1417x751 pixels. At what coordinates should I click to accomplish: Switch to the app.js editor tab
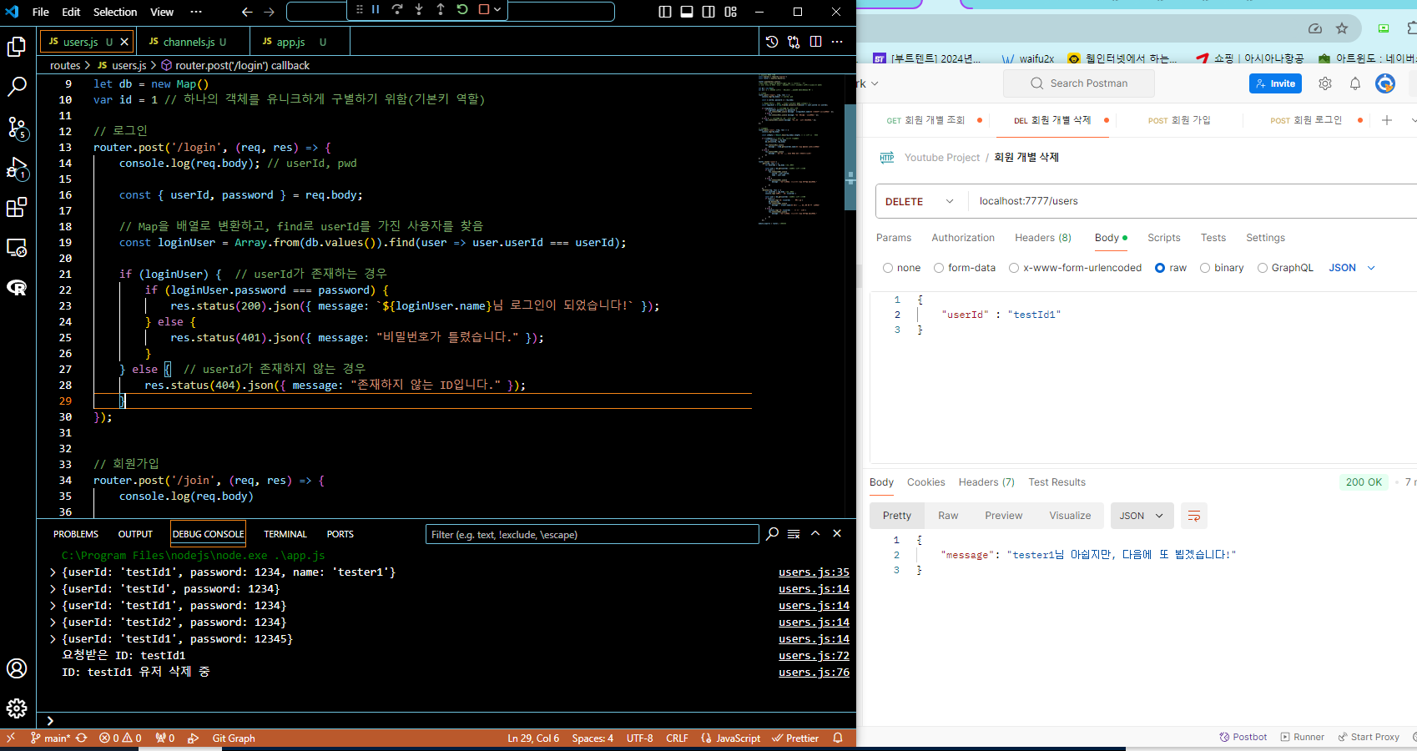coord(300,42)
